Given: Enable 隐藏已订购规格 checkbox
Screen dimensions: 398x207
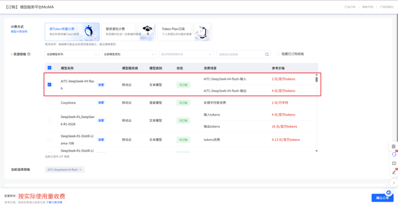Looking at the screenshot, I should pyautogui.click(x=278, y=54).
